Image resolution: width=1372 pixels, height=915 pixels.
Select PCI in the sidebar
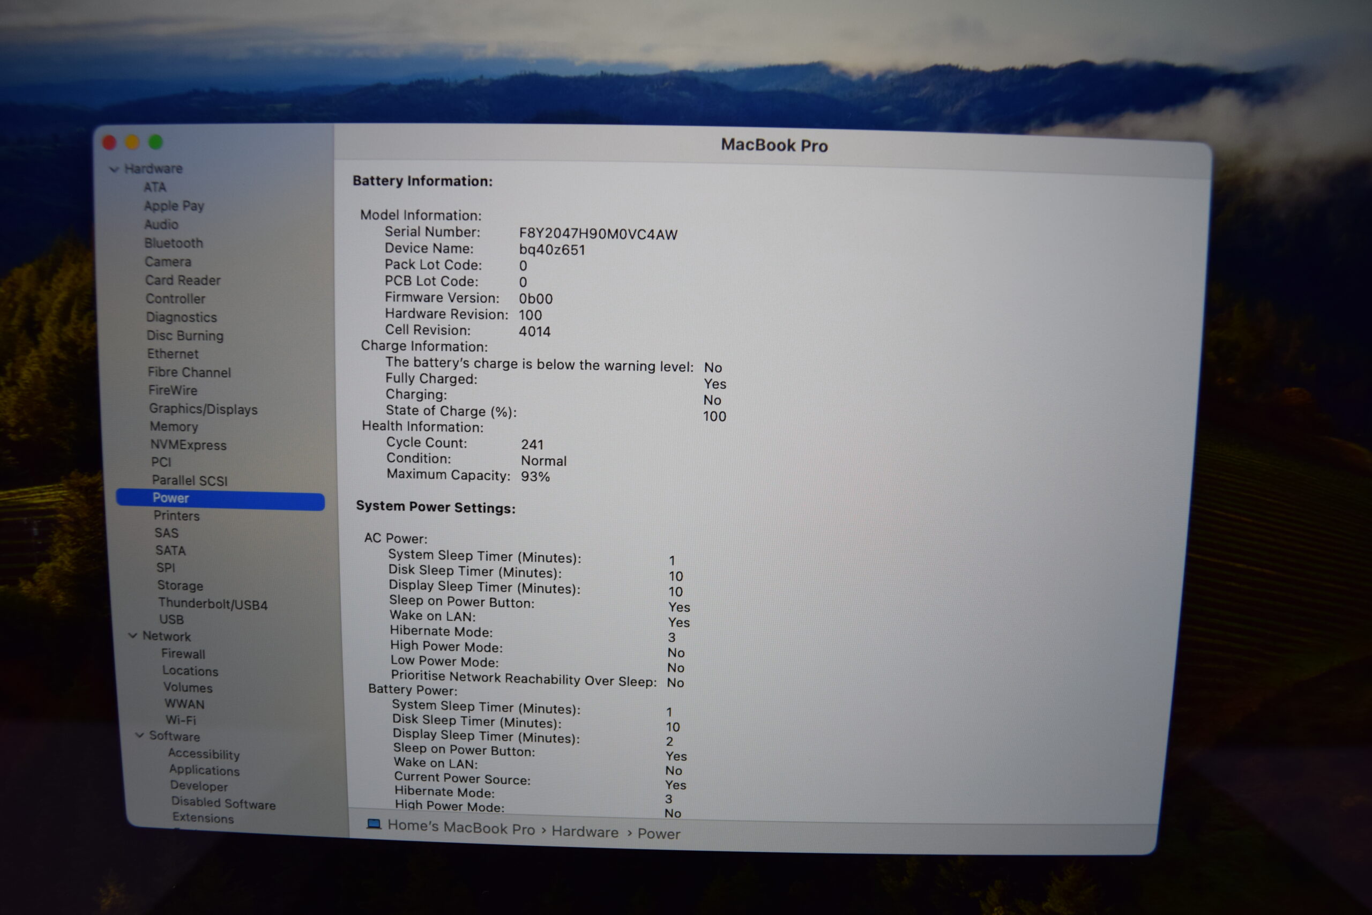pyautogui.click(x=161, y=462)
